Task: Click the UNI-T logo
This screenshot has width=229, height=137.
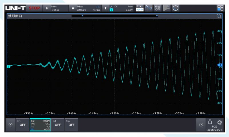Action: [x=15, y=8]
